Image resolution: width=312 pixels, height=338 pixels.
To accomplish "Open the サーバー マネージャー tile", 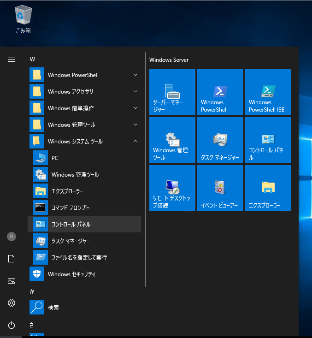I will click(172, 92).
